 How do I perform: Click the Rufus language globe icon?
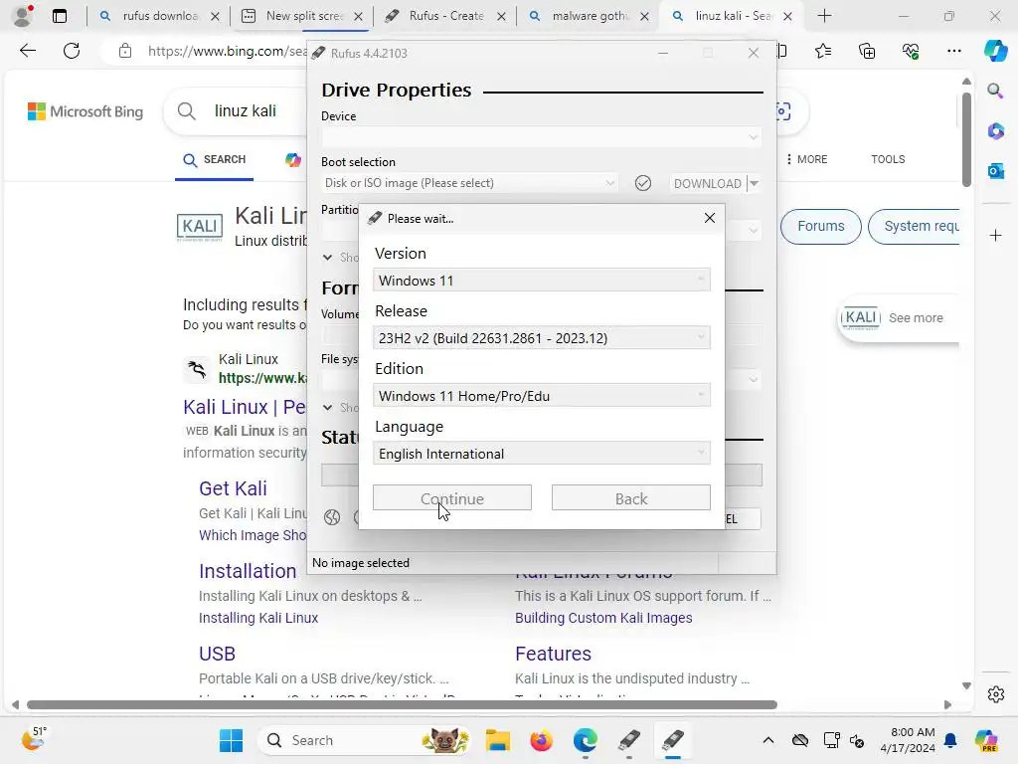coord(332,517)
